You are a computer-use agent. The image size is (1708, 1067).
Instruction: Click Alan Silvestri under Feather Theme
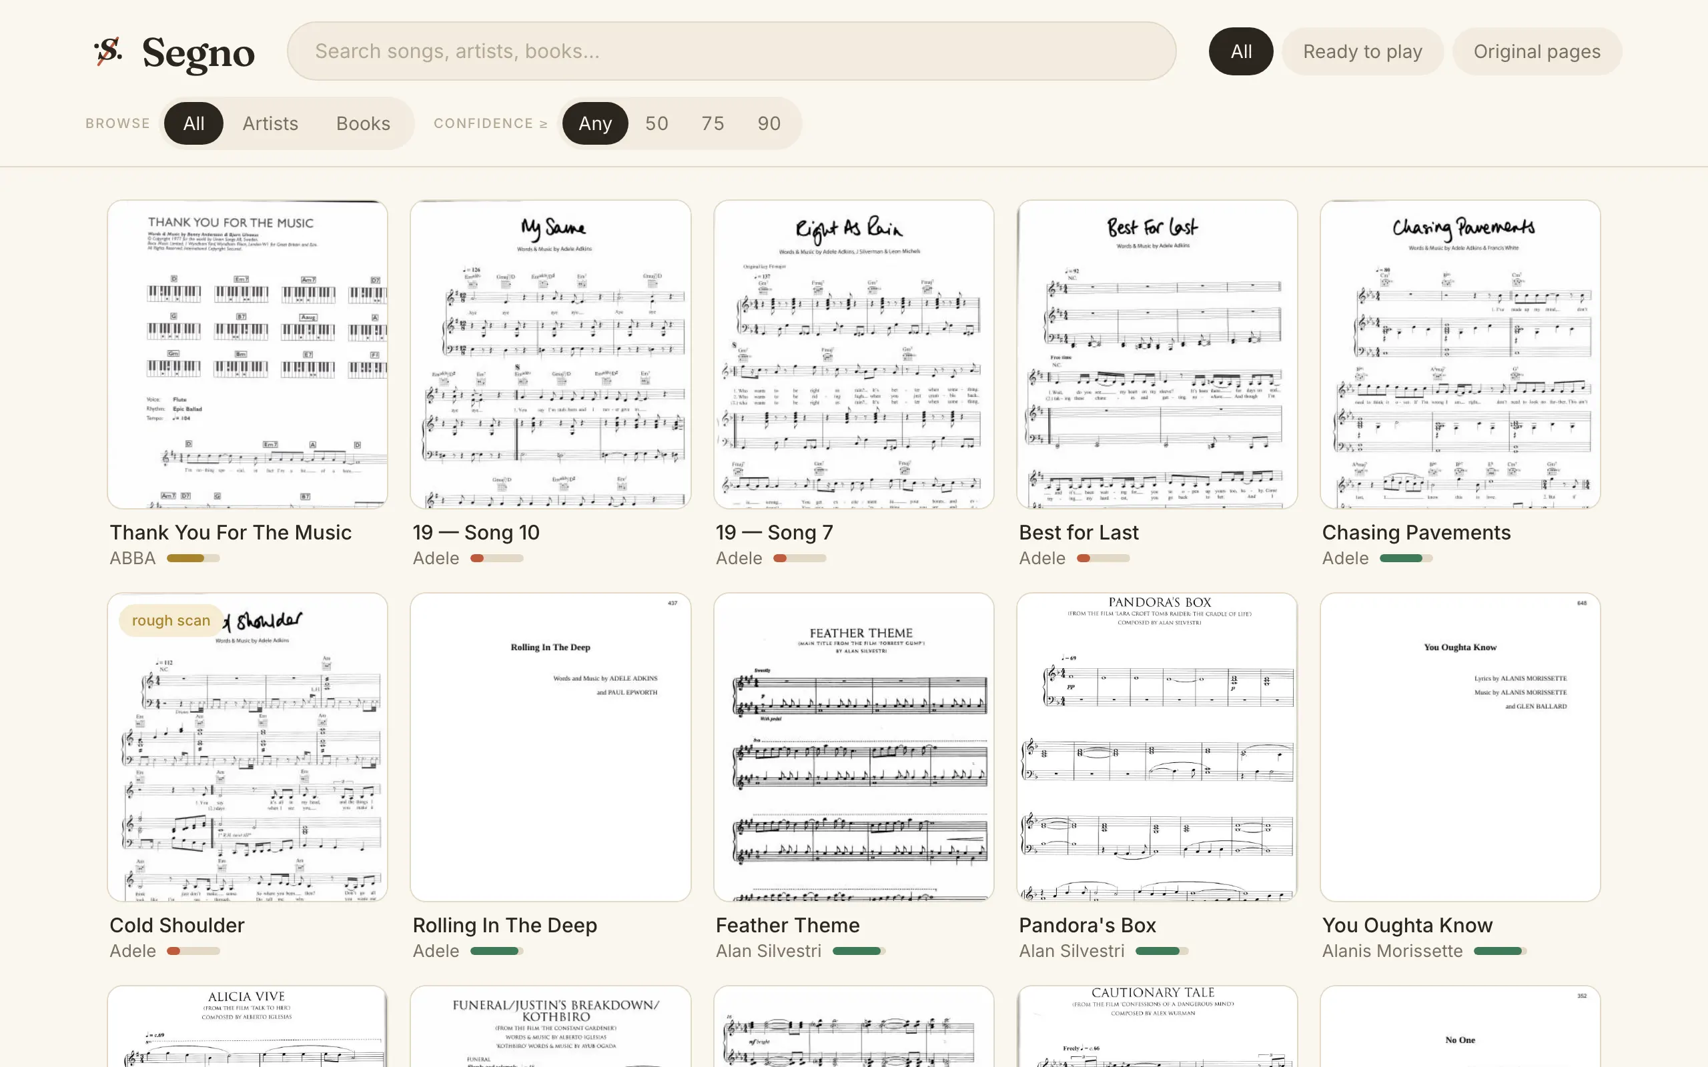coord(769,951)
